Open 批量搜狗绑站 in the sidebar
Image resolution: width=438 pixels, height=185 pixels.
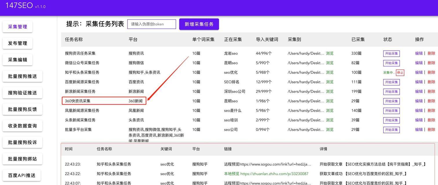(x=22, y=159)
